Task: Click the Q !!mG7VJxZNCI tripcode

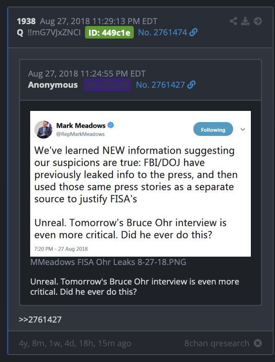Action: 49,32
